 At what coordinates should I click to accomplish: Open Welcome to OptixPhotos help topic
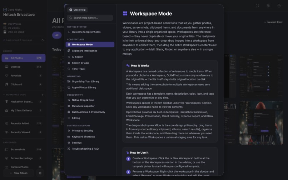(90, 32)
